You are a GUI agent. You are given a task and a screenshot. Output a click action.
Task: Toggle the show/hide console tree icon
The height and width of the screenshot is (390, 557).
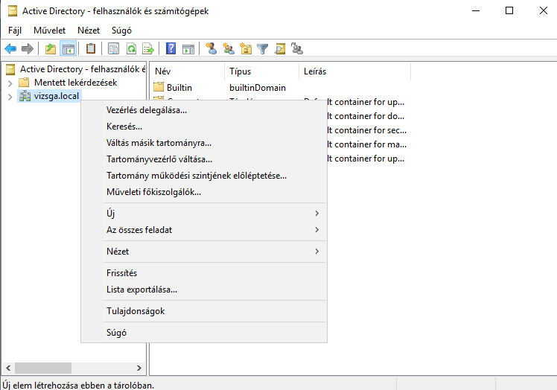click(68, 49)
